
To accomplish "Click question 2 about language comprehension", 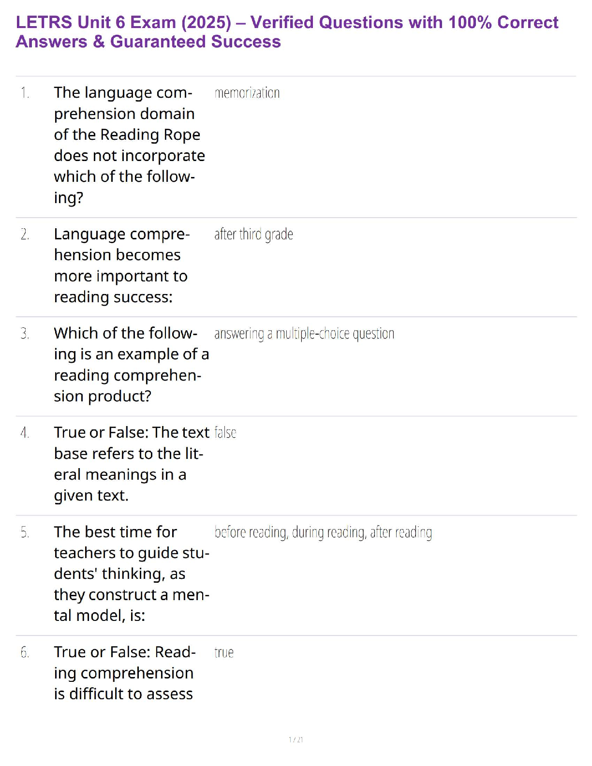I will pos(121,265).
